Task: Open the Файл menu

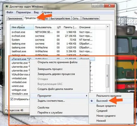Action: point(10,12)
